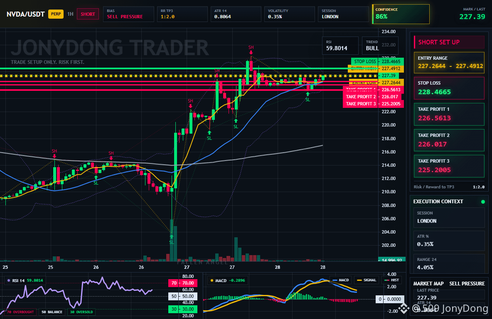Click the ATR 14 value 0.8064
This screenshot has height=319, width=492.
(x=222, y=17)
